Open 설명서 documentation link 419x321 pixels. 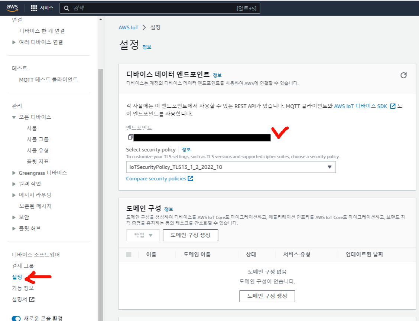(20, 299)
